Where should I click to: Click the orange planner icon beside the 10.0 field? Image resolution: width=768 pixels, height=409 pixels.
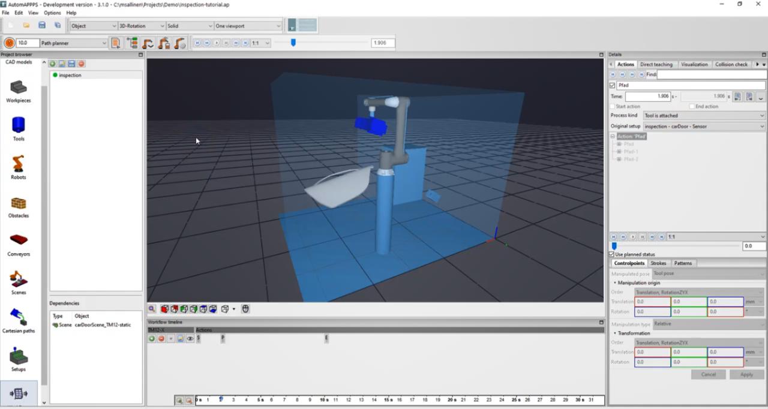(x=10, y=43)
